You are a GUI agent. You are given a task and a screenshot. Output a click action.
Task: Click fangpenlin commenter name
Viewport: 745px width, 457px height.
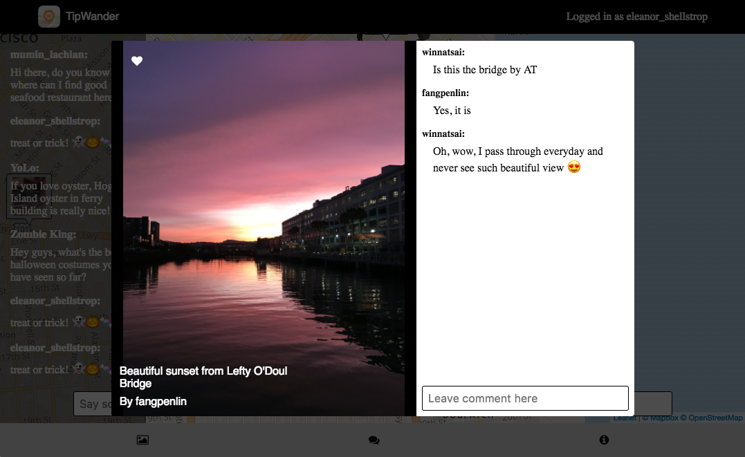[445, 93]
